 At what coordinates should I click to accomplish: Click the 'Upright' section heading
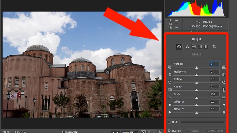[x=196, y=39]
